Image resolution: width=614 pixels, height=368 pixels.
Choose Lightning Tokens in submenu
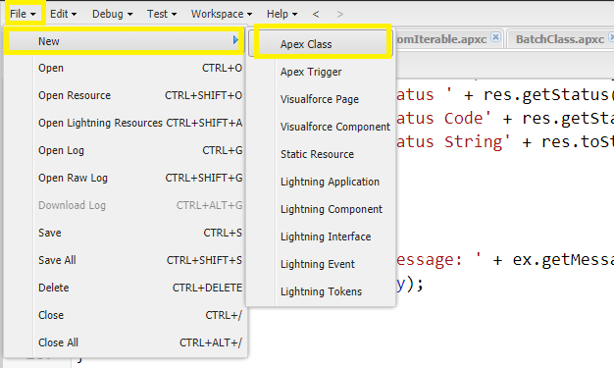click(x=322, y=291)
